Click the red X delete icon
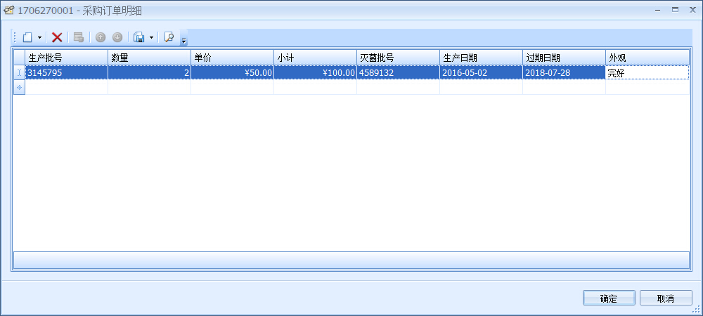 (57, 37)
